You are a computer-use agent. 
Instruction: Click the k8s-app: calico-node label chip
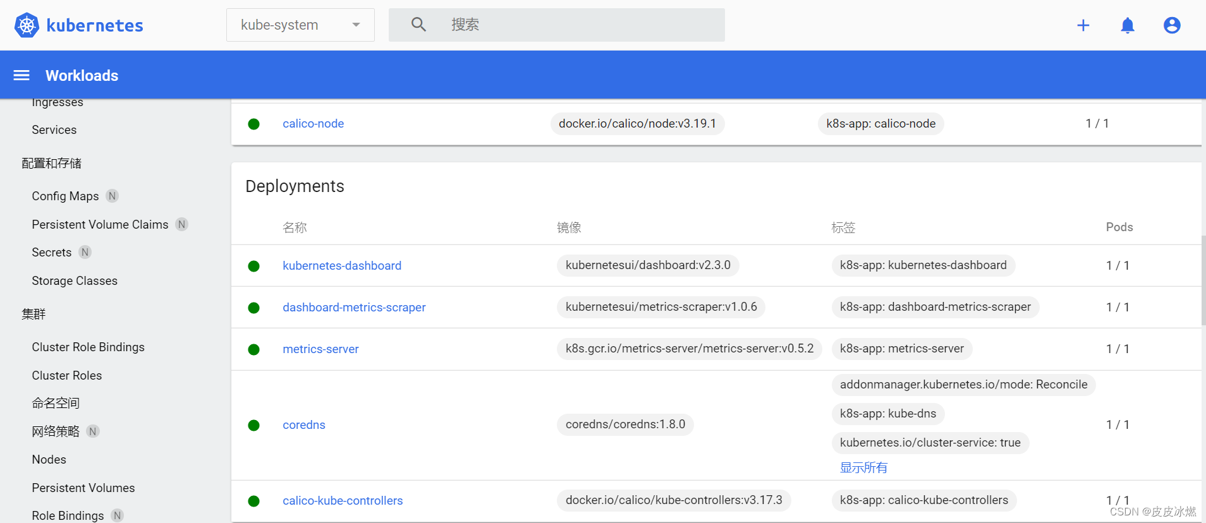pyautogui.click(x=881, y=123)
